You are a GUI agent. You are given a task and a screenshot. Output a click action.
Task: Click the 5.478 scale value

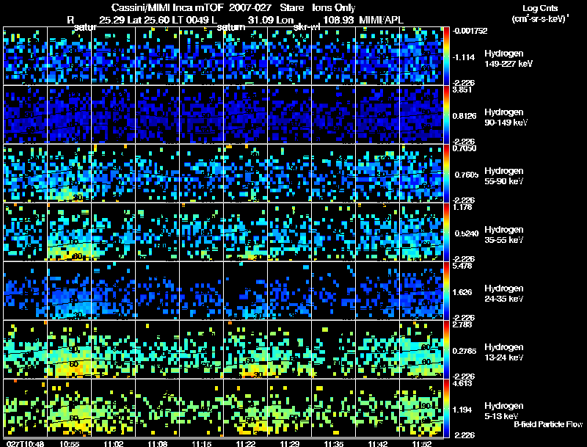coord(462,266)
